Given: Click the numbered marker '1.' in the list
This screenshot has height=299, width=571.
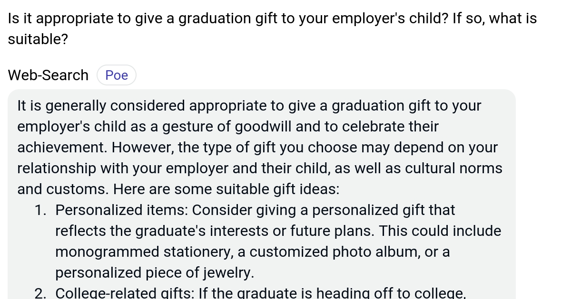Looking at the screenshot, I should coord(40,210).
